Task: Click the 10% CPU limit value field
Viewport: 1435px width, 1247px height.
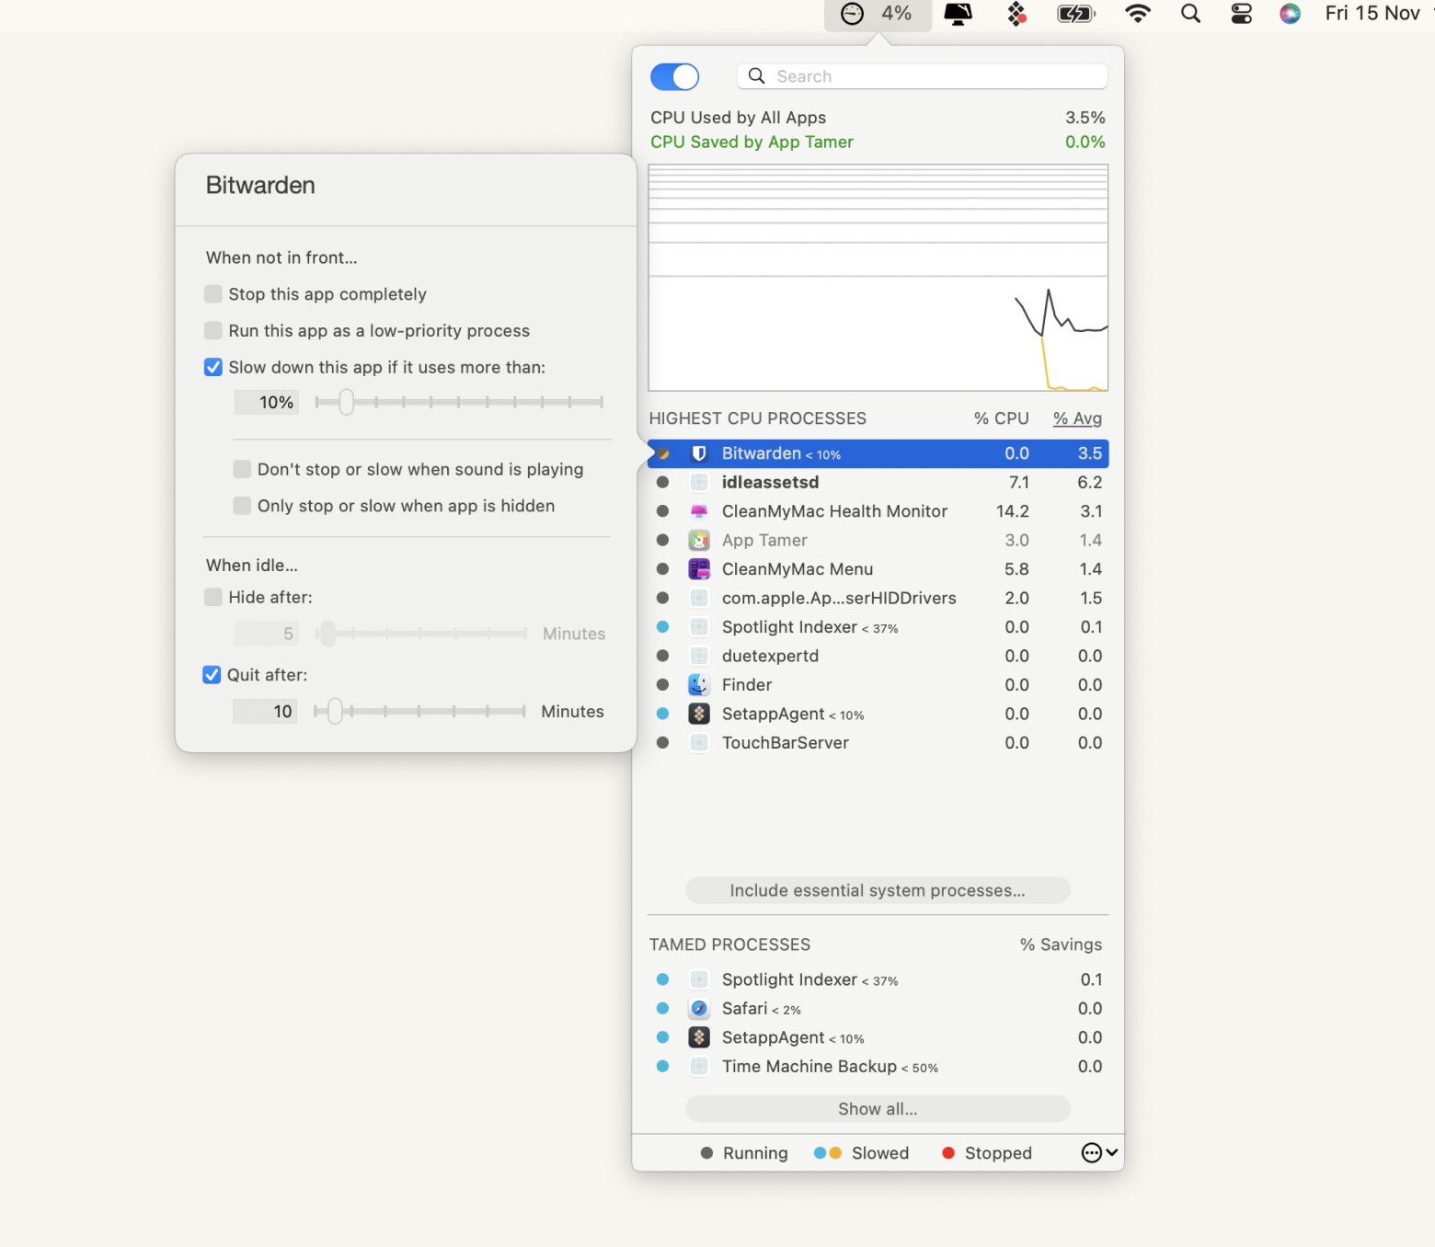Action: tap(267, 402)
